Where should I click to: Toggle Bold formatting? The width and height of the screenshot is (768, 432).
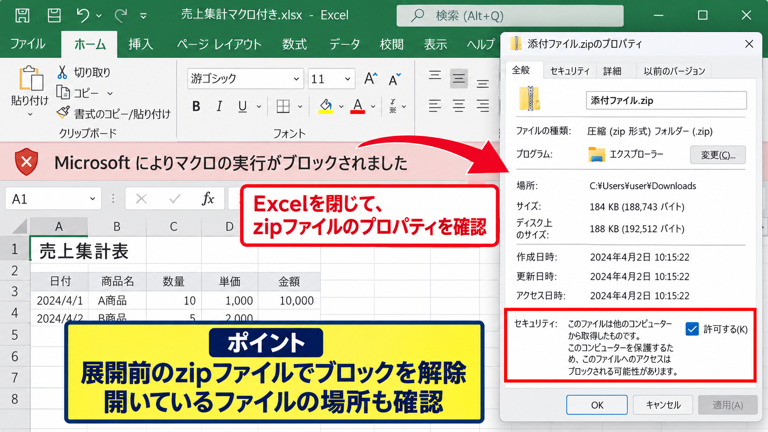196,107
